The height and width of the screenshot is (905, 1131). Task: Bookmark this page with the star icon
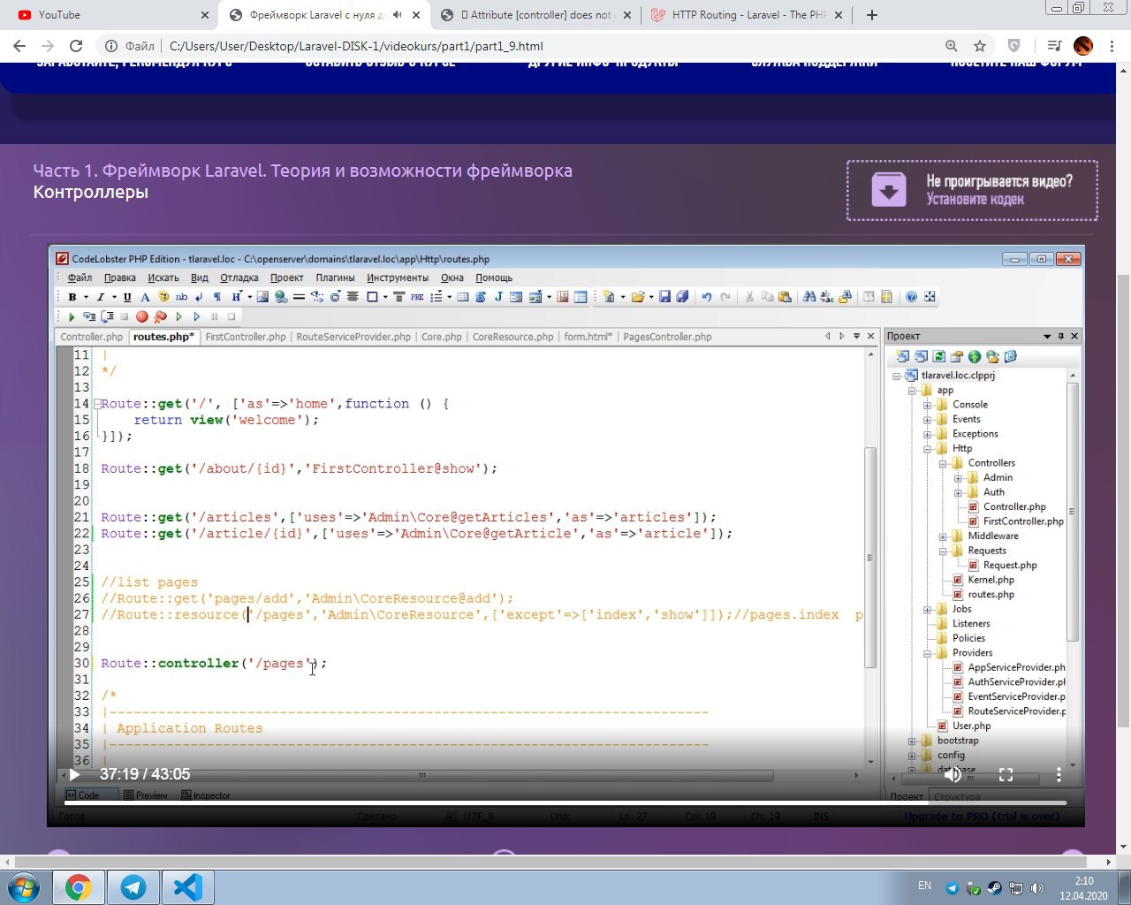[979, 46]
